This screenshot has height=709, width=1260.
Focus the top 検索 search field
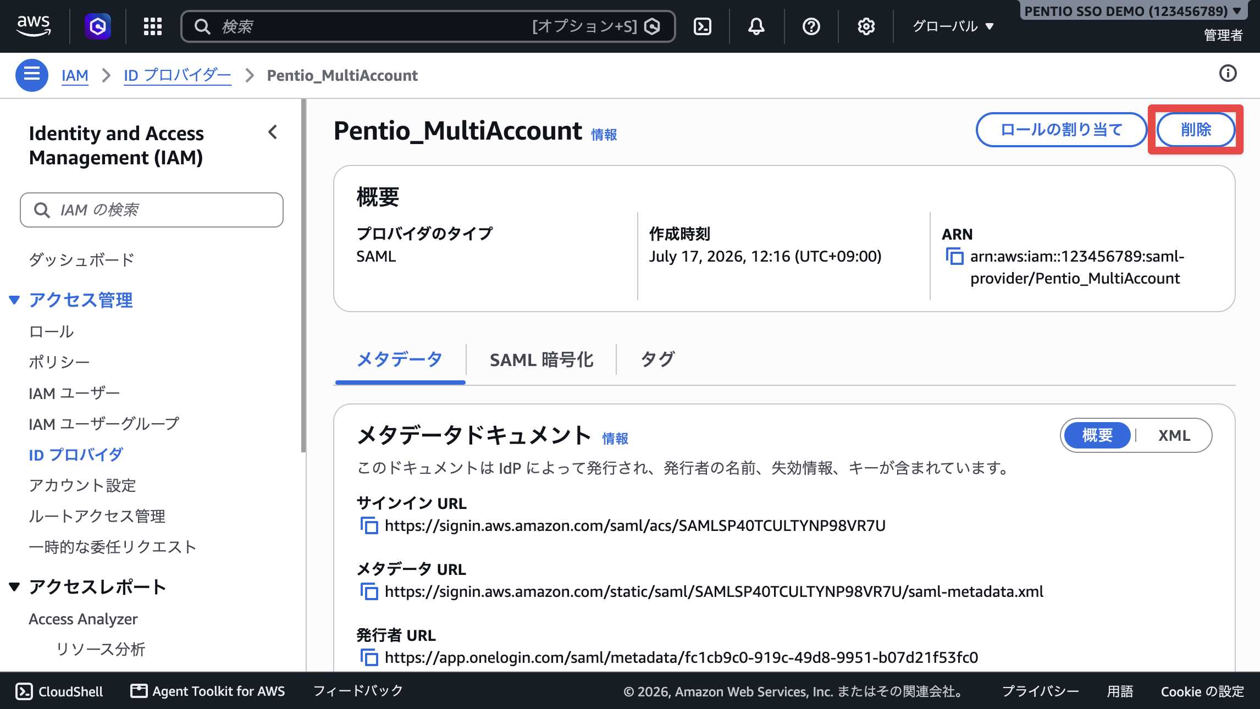pyautogui.click(x=428, y=26)
